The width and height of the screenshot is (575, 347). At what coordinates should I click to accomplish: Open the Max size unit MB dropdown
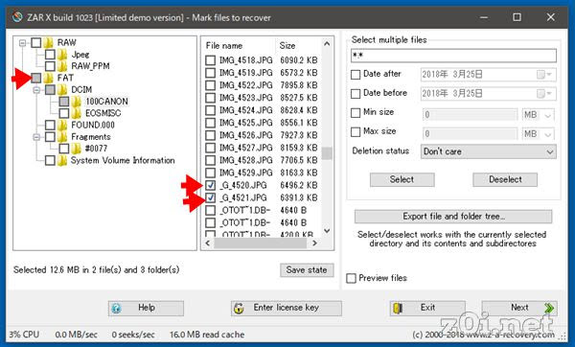[539, 134]
